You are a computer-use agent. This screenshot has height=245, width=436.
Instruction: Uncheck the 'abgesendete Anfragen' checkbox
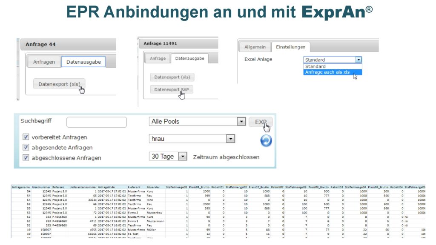pyautogui.click(x=26, y=147)
